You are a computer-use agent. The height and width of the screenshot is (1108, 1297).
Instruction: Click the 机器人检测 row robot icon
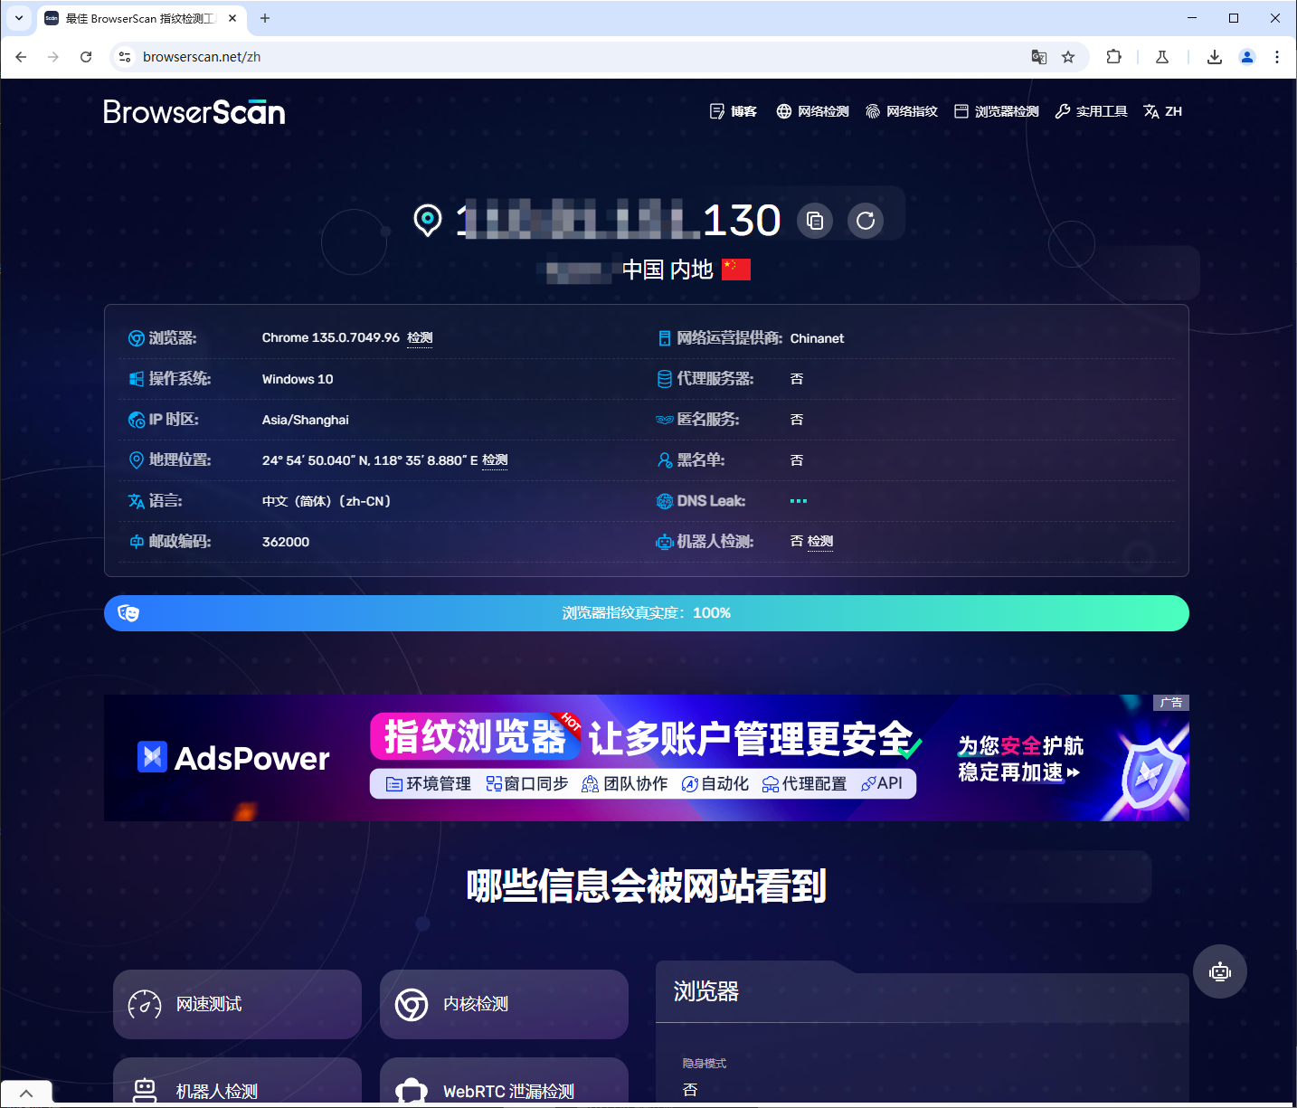[665, 542]
